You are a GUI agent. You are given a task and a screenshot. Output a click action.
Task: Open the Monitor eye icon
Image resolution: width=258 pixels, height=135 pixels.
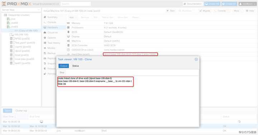point(45,48)
